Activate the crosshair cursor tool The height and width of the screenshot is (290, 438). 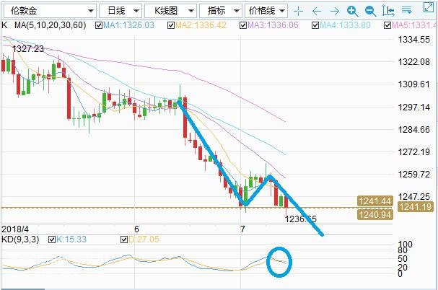click(300, 11)
